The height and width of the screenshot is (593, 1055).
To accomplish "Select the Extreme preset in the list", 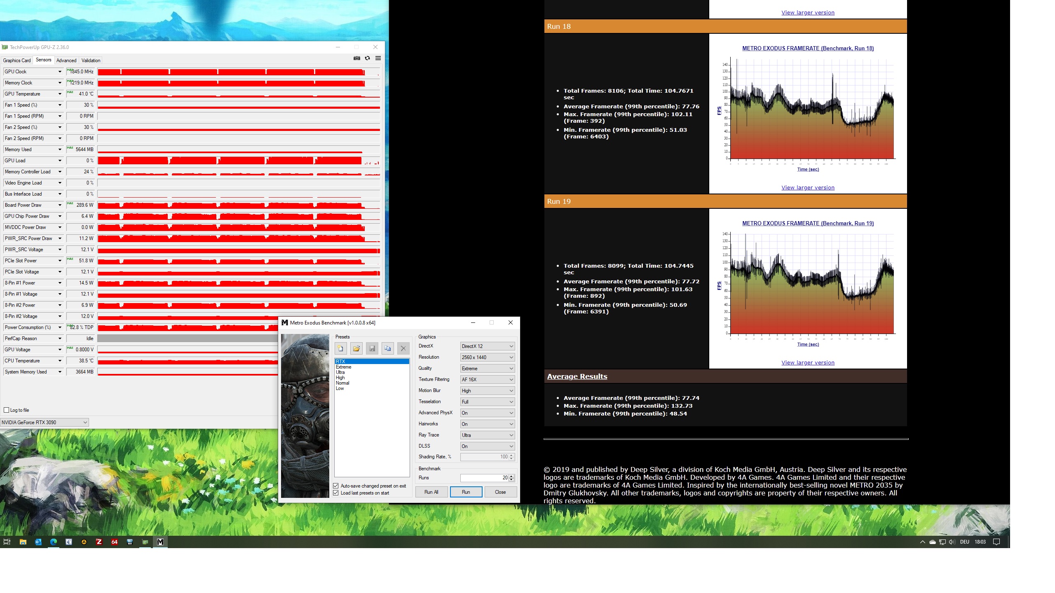I will click(344, 367).
